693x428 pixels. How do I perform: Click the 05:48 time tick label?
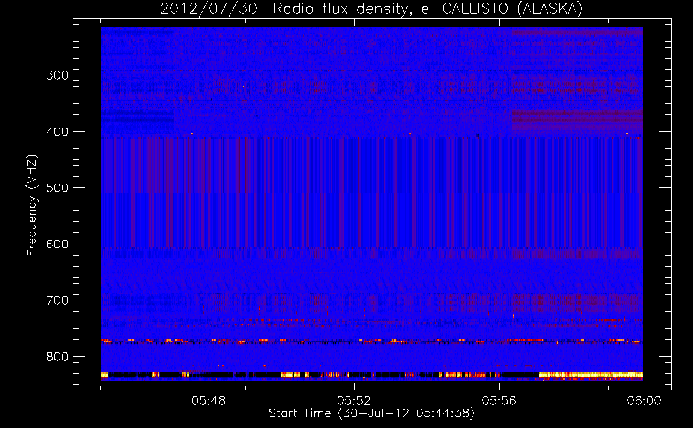point(209,401)
